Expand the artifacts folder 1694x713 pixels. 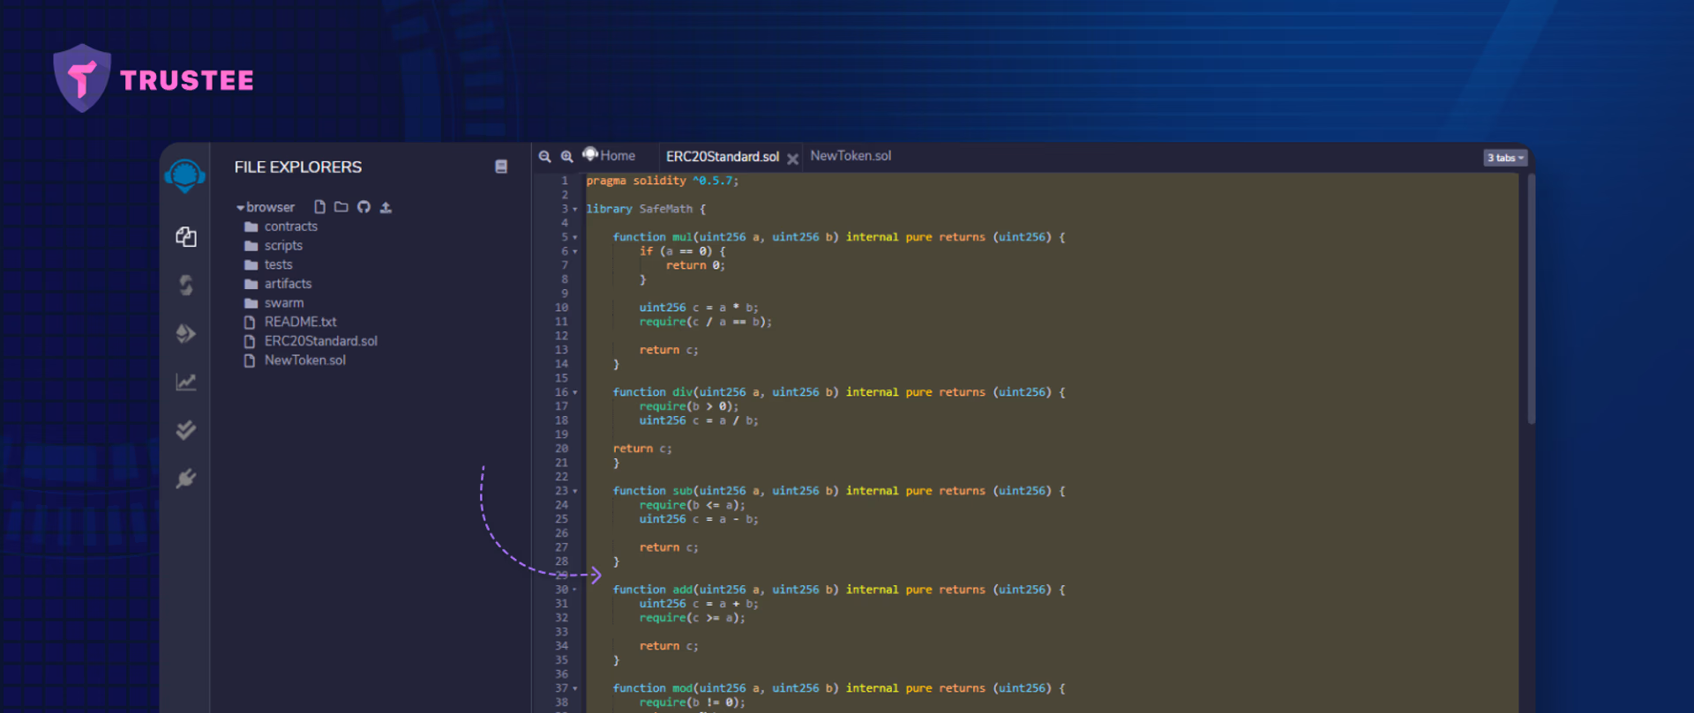(x=278, y=284)
